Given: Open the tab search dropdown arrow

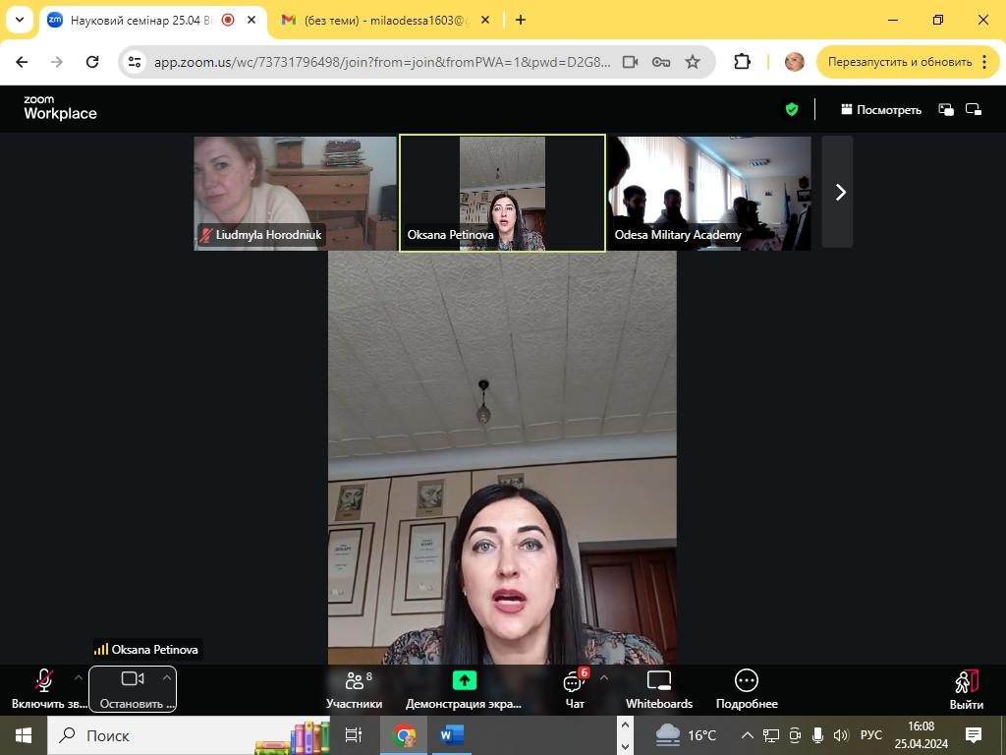Looking at the screenshot, I should [x=20, y=20].
